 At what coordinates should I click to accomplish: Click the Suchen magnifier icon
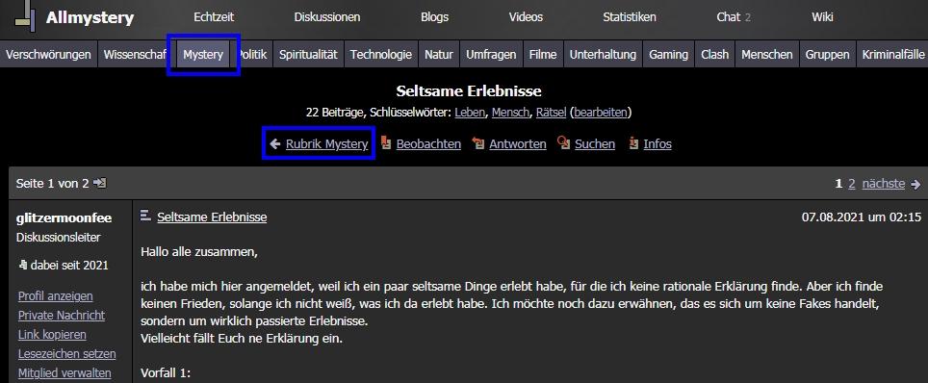pyautogui.click(x=563, y=143)
